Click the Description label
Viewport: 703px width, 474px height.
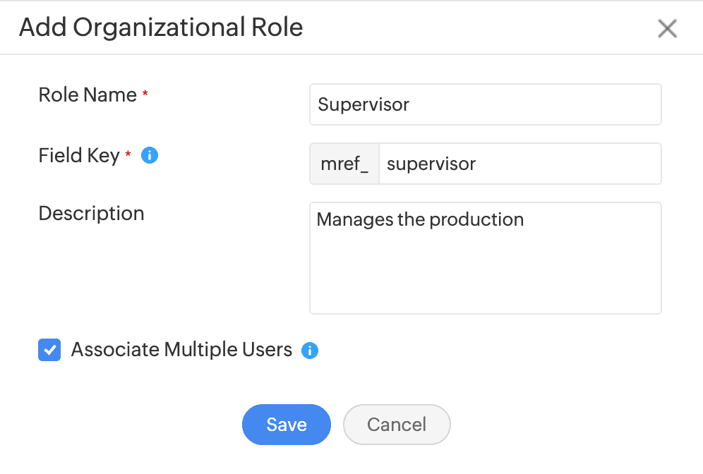click(x=91, y=213)
